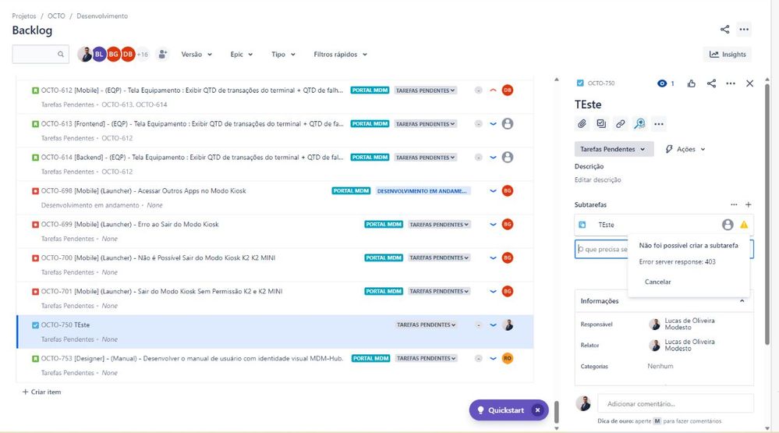Click priority chevron on OCTO-614
779x433 pixels.
tap(493, 158)
